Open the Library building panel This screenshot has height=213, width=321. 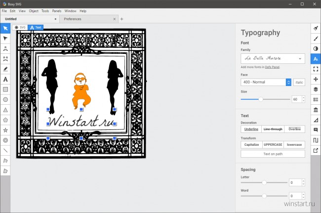point(316,110)
